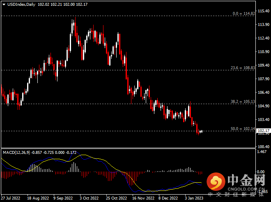The height and width of the screenshot is (202, 271).
Task: Click the 中金网 watermark text
Action: point(246,180)
